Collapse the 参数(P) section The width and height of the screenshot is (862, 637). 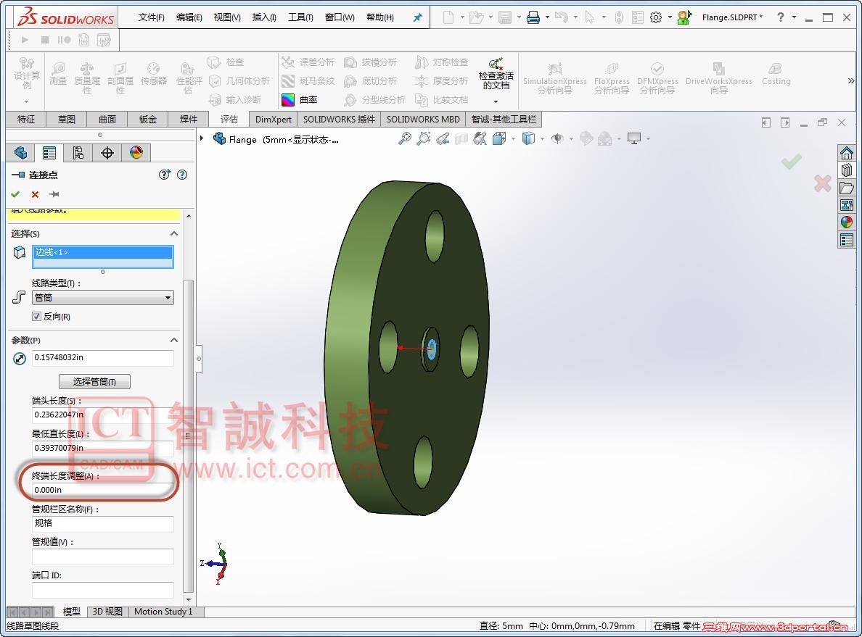174,340
